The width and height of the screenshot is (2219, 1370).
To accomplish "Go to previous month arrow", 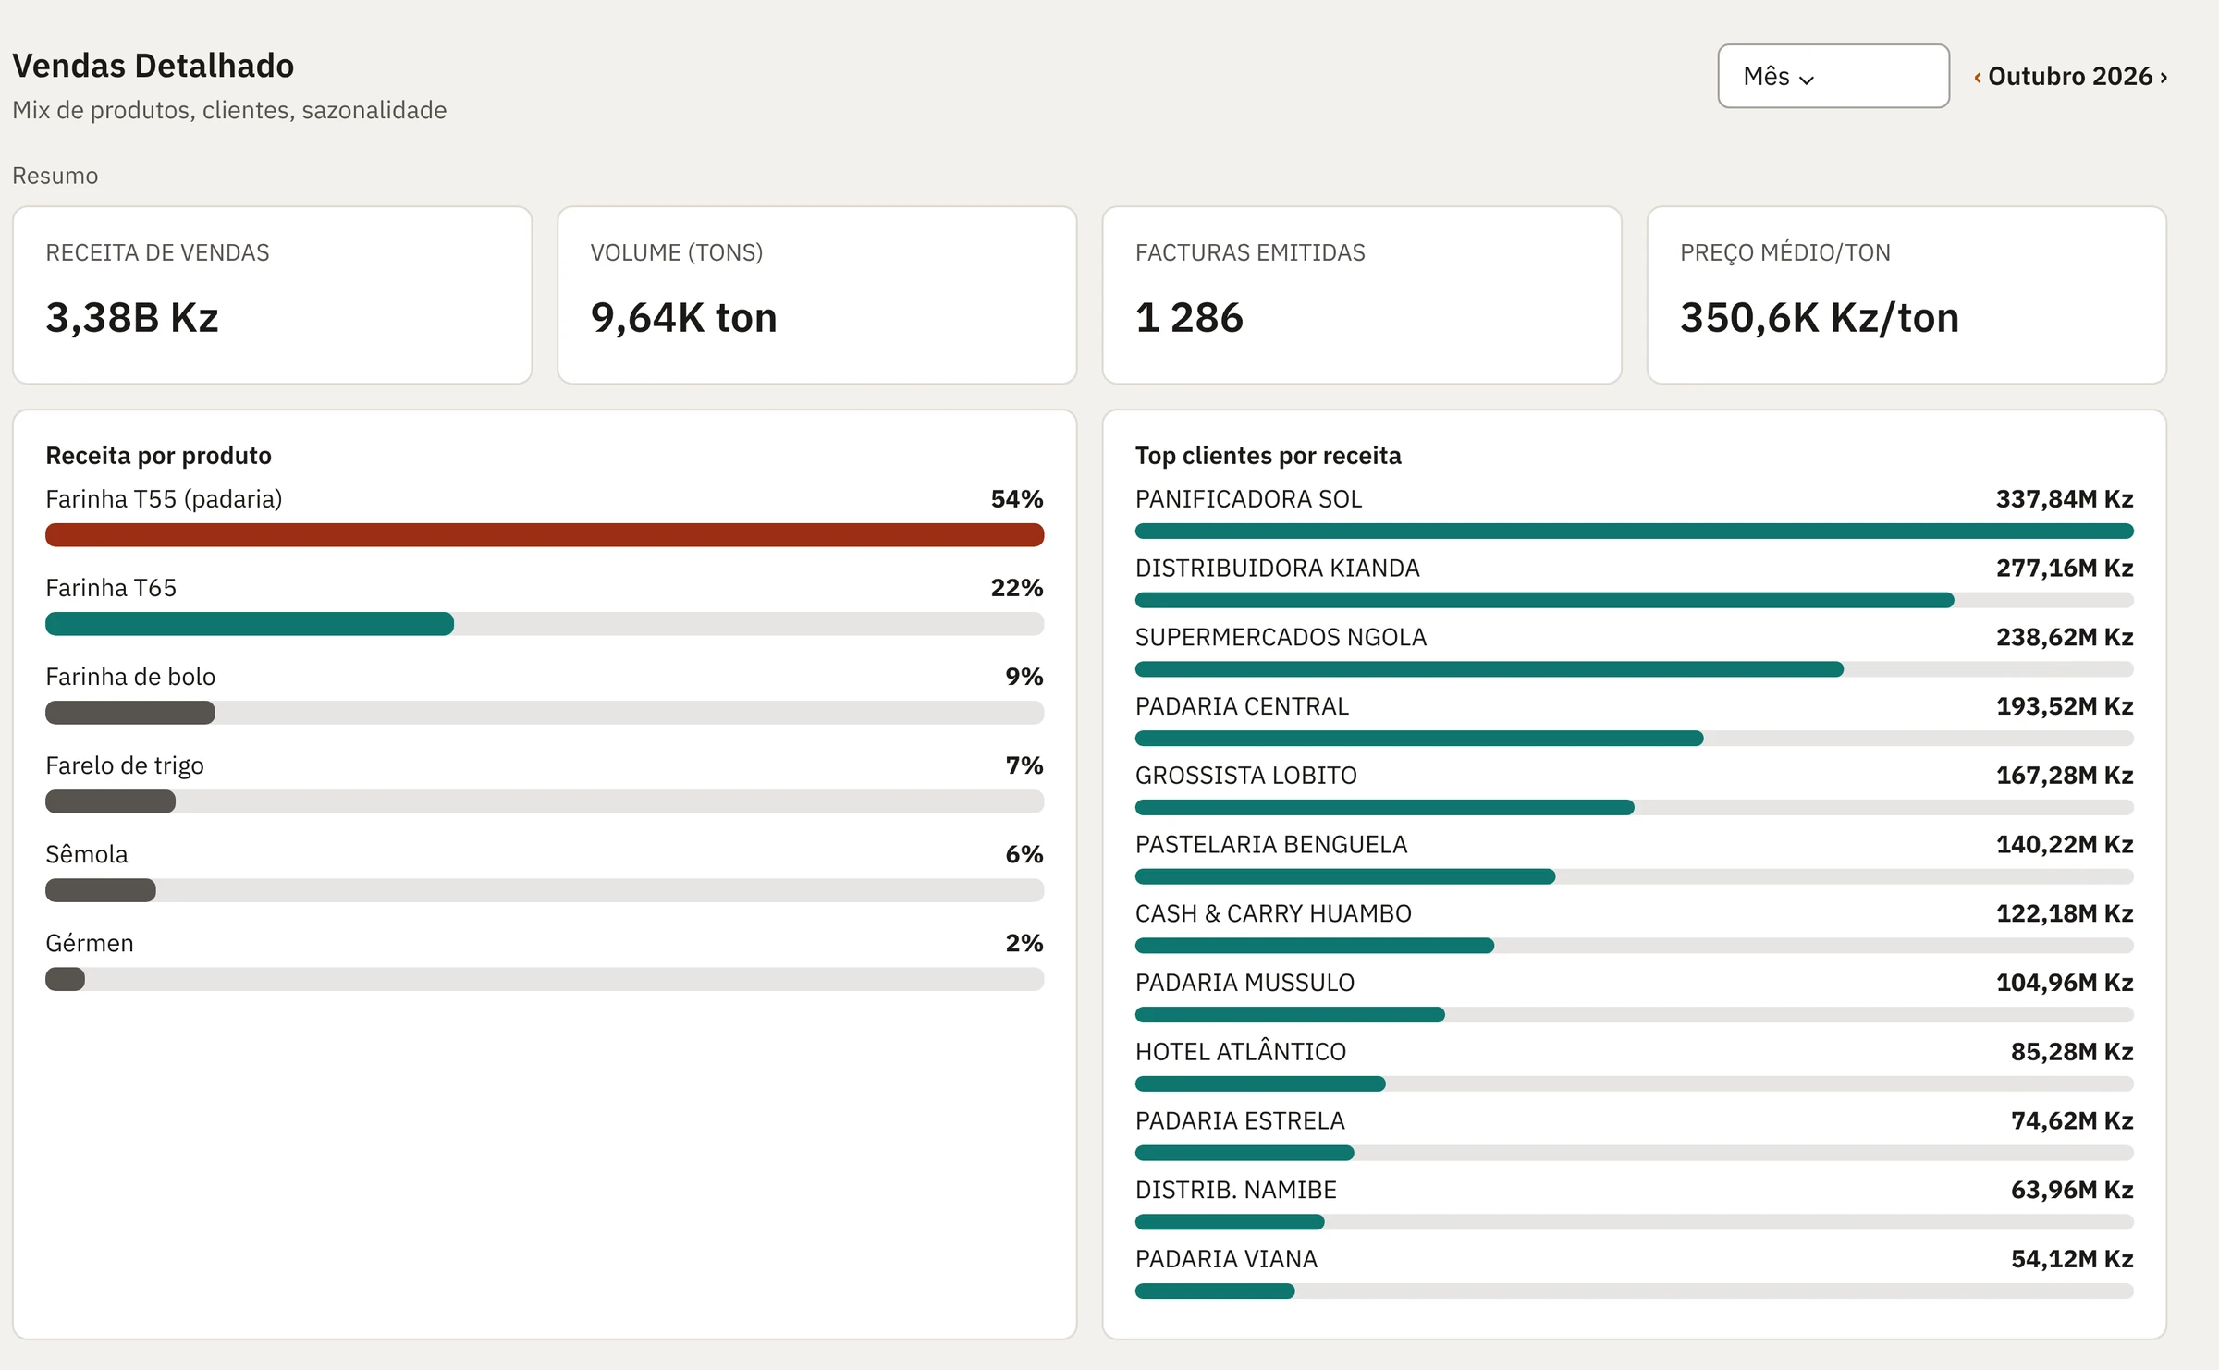I will (1977, 77).
